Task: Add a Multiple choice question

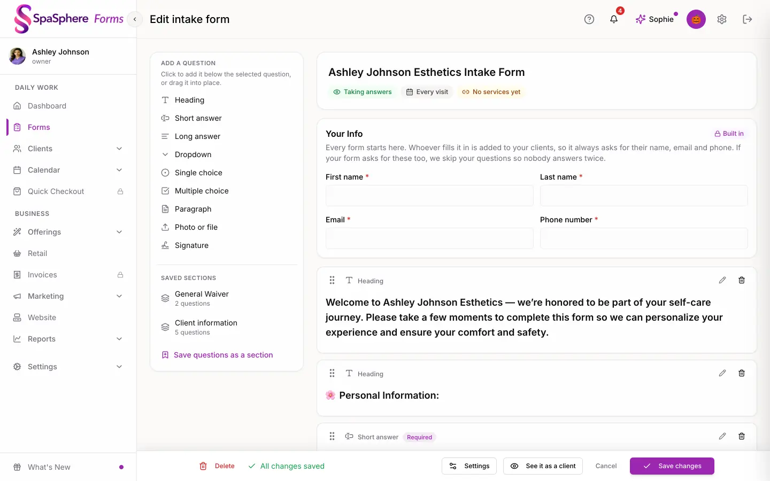Action: (x=227, y=191)
